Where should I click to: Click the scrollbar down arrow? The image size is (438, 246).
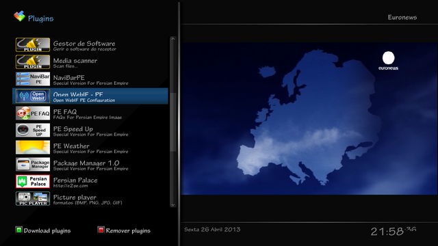point(173,204)
